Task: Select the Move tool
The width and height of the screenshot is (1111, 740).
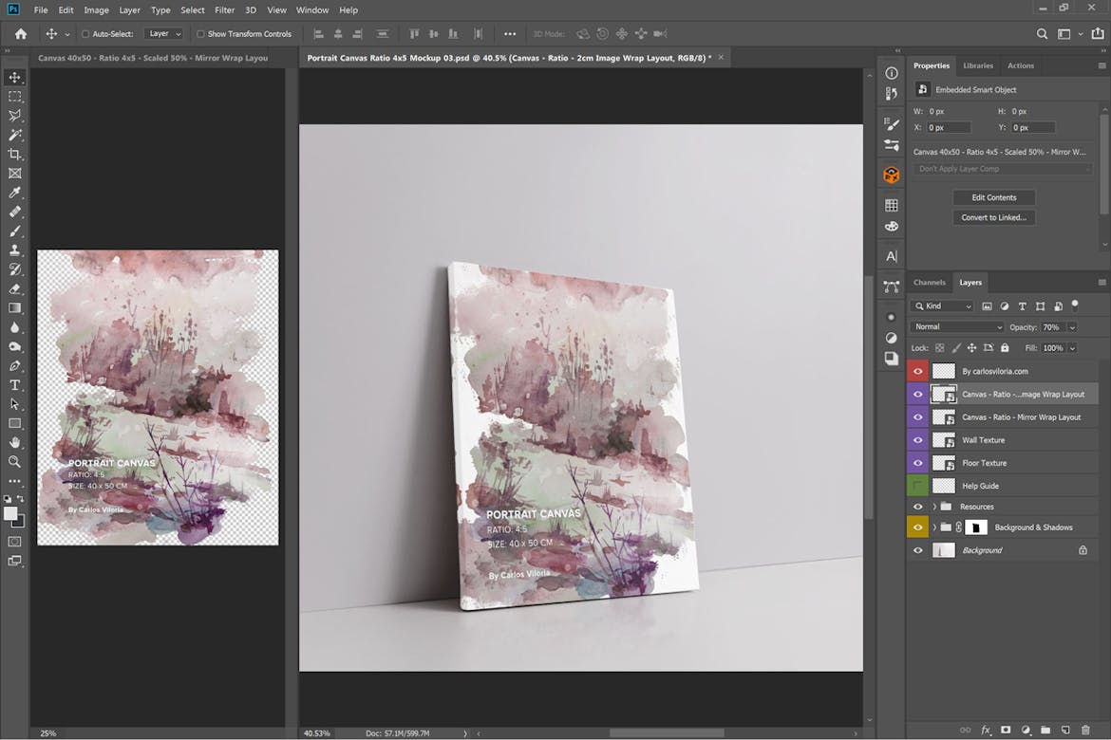Action: tap(14, 77)
